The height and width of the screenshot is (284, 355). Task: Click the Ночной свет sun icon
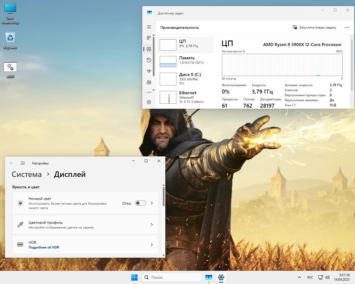pos(20,203)
